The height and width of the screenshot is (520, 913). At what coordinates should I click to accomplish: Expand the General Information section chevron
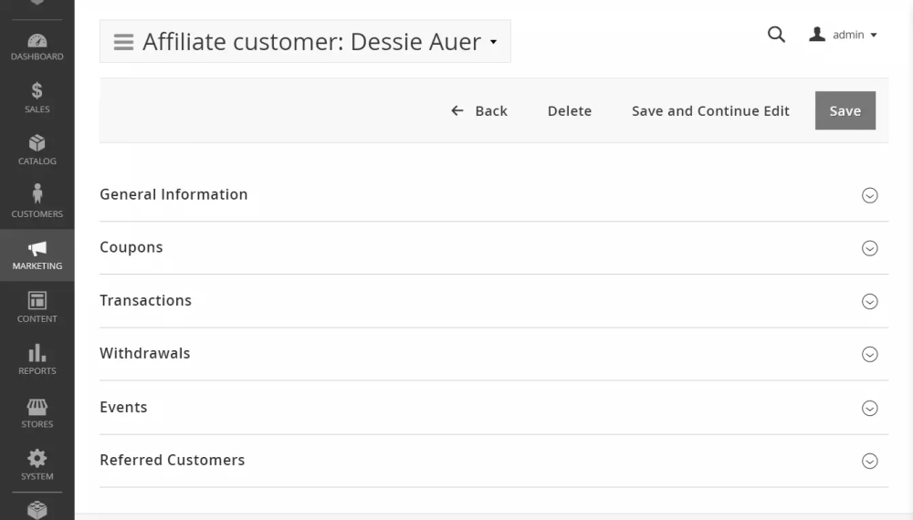[870, 195]
